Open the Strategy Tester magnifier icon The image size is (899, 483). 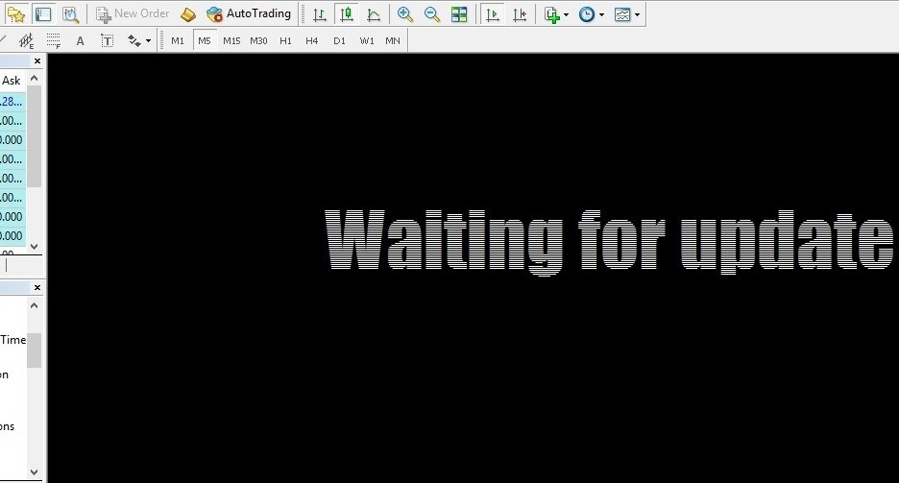point(70,14)
